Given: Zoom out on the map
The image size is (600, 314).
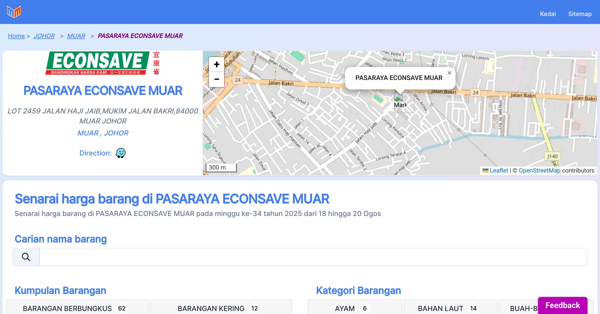Looking at the screenshot, I should [216, 79].
